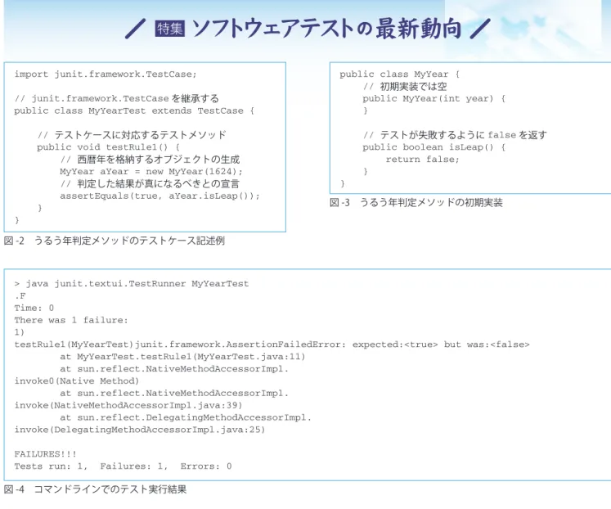Click the '1)' failure number line
The height and width of the screenshot is (509, 611).
coord(20,332)
